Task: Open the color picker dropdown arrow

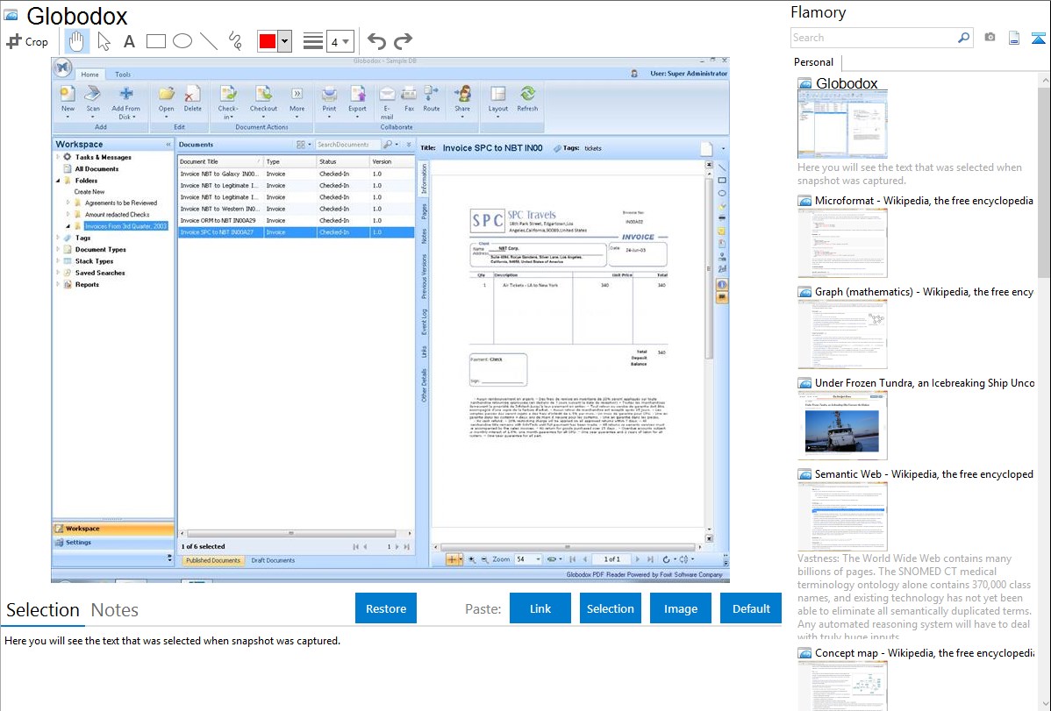Action: point(284,41)
